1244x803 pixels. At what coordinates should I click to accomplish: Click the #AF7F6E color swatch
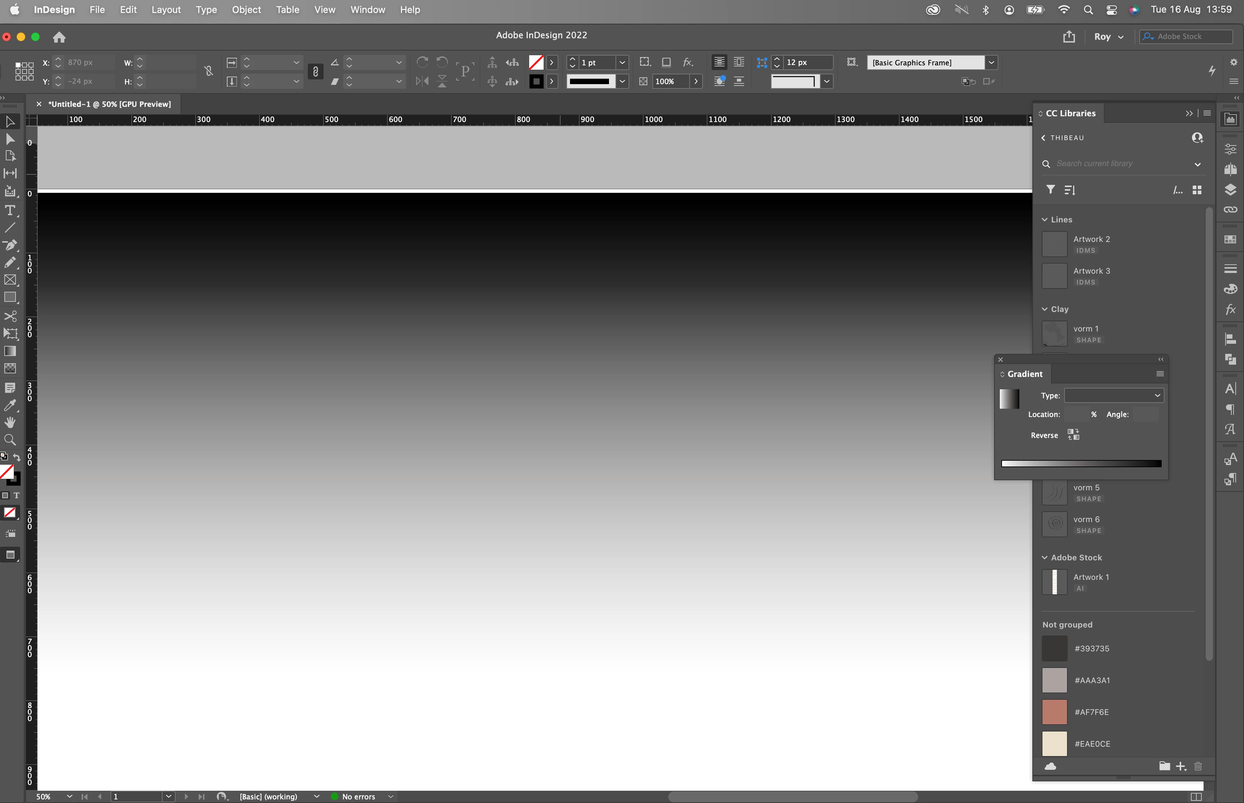1054,712
